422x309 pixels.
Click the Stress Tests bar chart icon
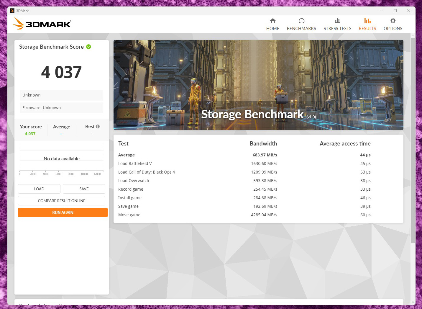pyautogui.click(x=337, y=21)
